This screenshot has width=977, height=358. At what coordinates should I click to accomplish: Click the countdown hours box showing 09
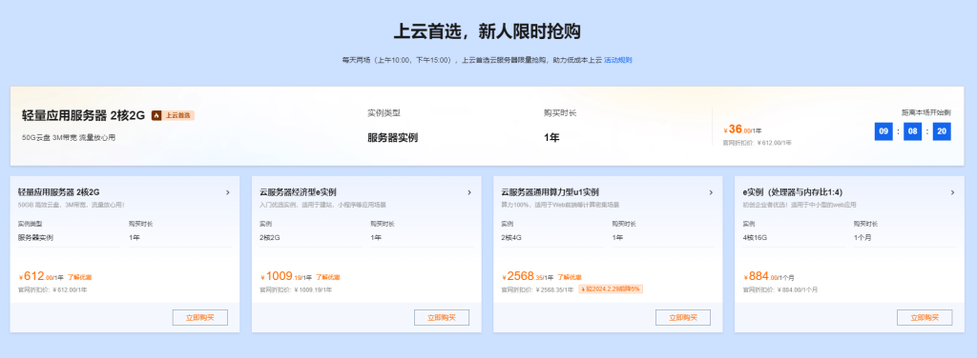pyautogui.click(x=883, y=131)
